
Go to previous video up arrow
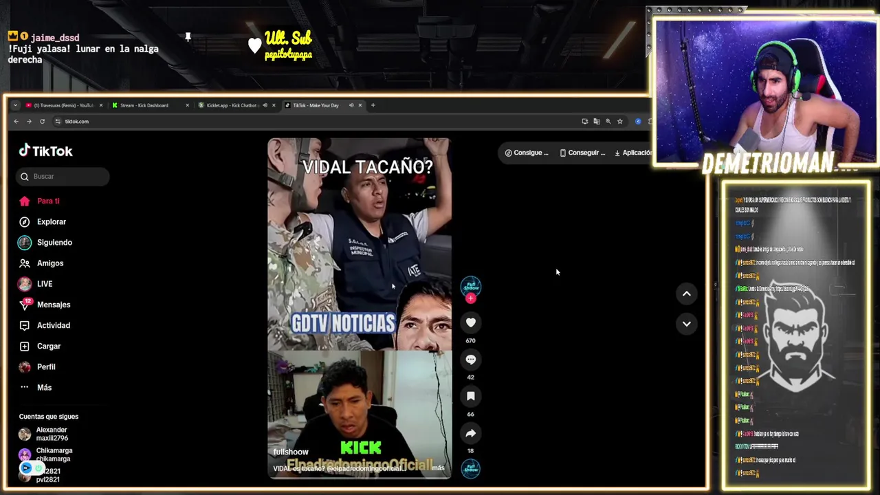[x=686, y=294]
